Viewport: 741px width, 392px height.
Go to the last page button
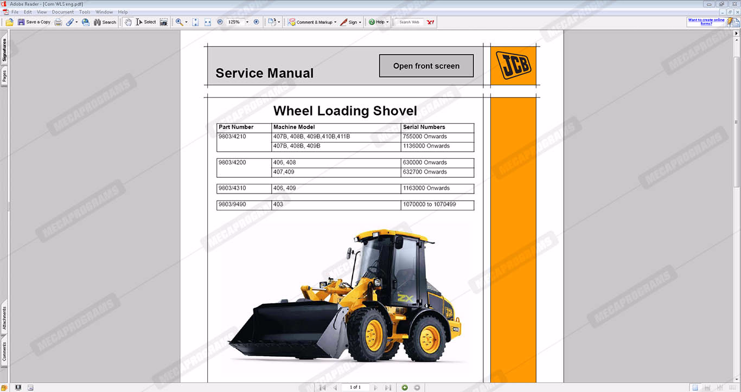point(388,388)
